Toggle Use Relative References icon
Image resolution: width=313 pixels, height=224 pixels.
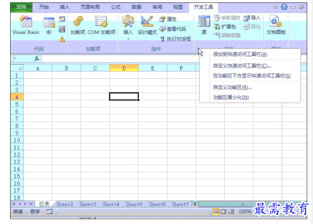(x=62, y=29)
